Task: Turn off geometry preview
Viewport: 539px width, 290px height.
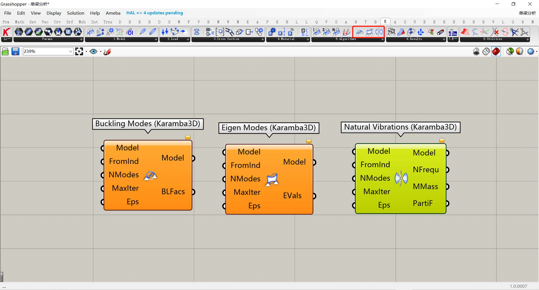Action: click(x=476, y=51)
